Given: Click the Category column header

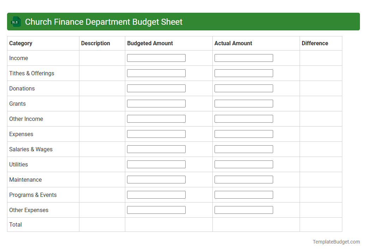Looking at the screenshot, I should tap(20, 43).
